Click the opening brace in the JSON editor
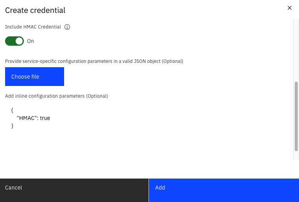The height and width of the screenshot is (202, 299). coord(12,110)
